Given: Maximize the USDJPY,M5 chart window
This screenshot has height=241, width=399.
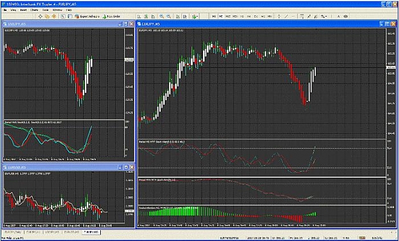Looking at the screenshot, I should click(126, 24).
